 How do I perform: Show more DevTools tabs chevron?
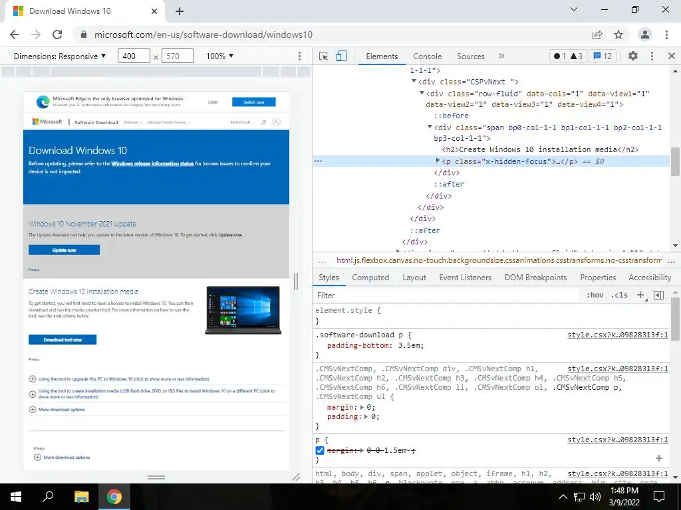501,56
